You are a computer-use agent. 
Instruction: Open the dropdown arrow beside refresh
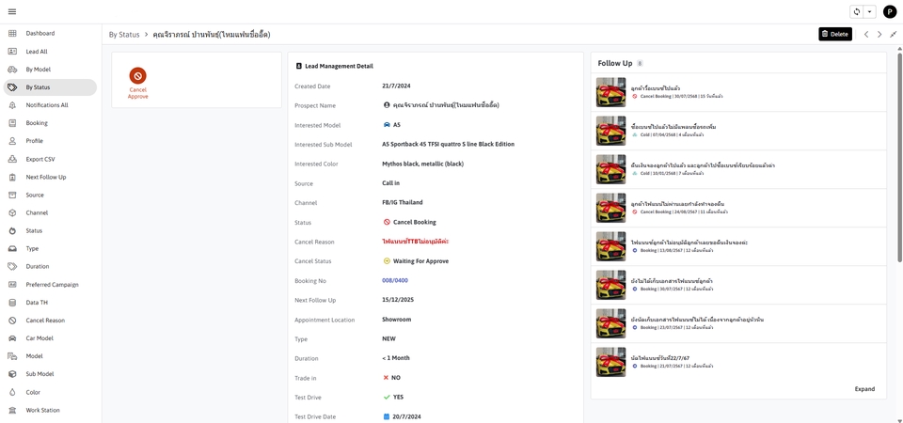point(869,12)
